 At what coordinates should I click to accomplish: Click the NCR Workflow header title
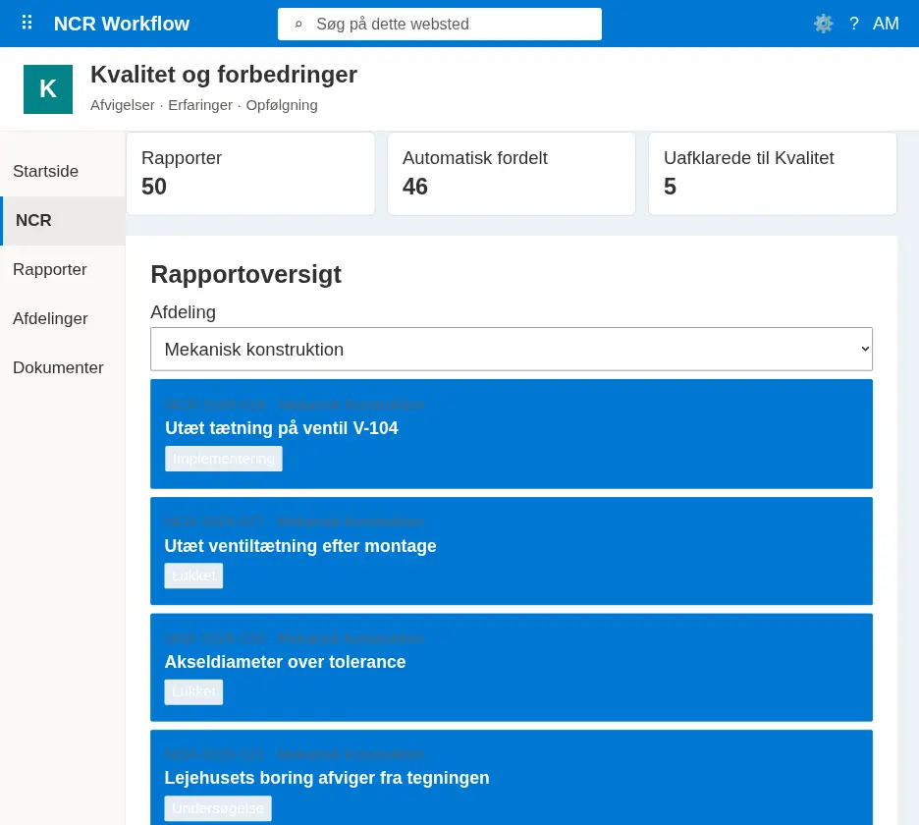point(122,24)
